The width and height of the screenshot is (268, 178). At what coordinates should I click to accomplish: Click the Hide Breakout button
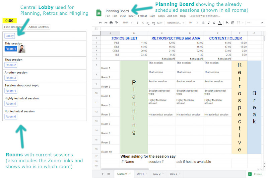click(x=14, y=27)
